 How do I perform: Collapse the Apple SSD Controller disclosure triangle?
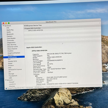point(25,28)
